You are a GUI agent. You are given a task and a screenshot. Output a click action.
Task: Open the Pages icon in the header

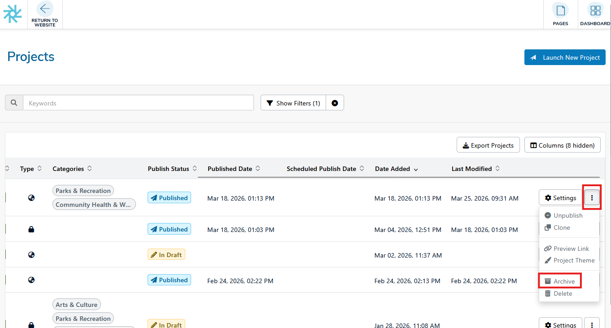(560, 10)
